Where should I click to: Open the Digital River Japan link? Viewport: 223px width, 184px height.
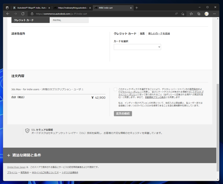pos(16,167)
